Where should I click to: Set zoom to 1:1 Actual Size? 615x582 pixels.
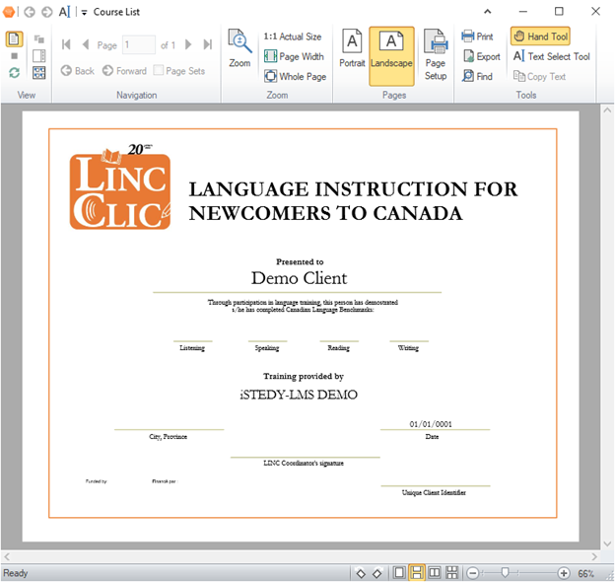pos(292,36)
